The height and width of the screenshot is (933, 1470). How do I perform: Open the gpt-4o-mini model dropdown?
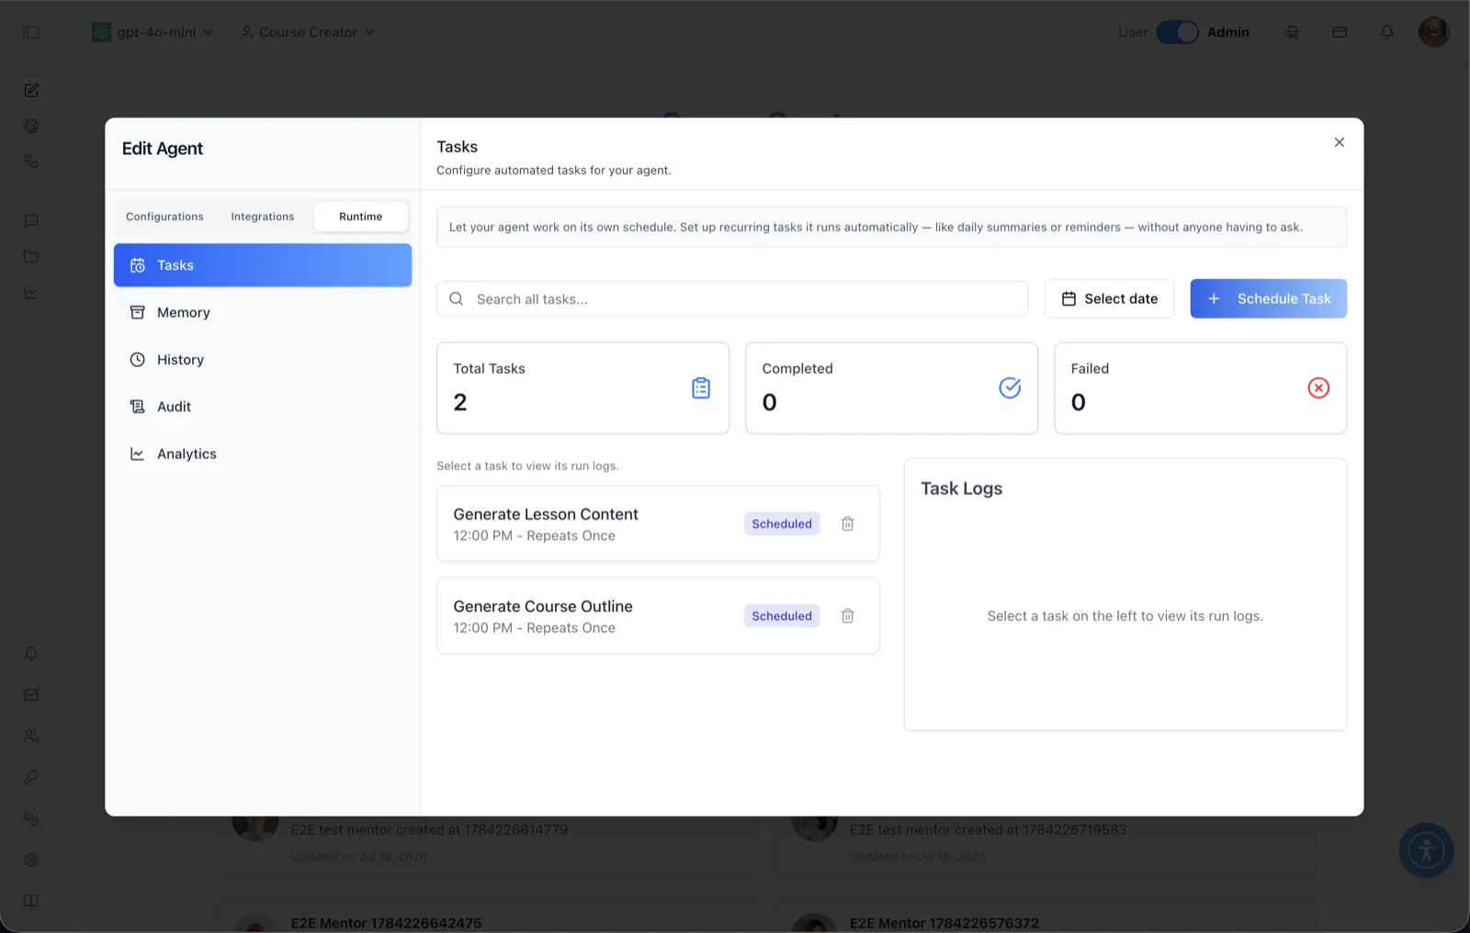coord(153,32)
